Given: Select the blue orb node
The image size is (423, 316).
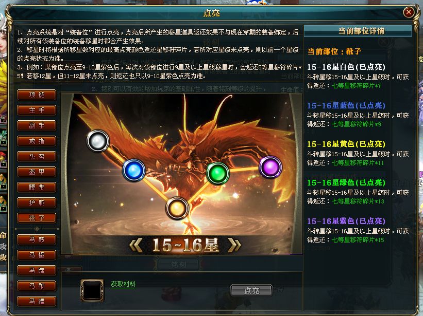Looking at the screenshot, I should pos(134,170).
